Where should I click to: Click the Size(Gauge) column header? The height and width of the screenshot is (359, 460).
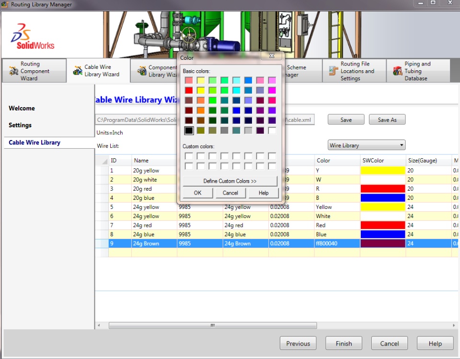tap(428, 160)
